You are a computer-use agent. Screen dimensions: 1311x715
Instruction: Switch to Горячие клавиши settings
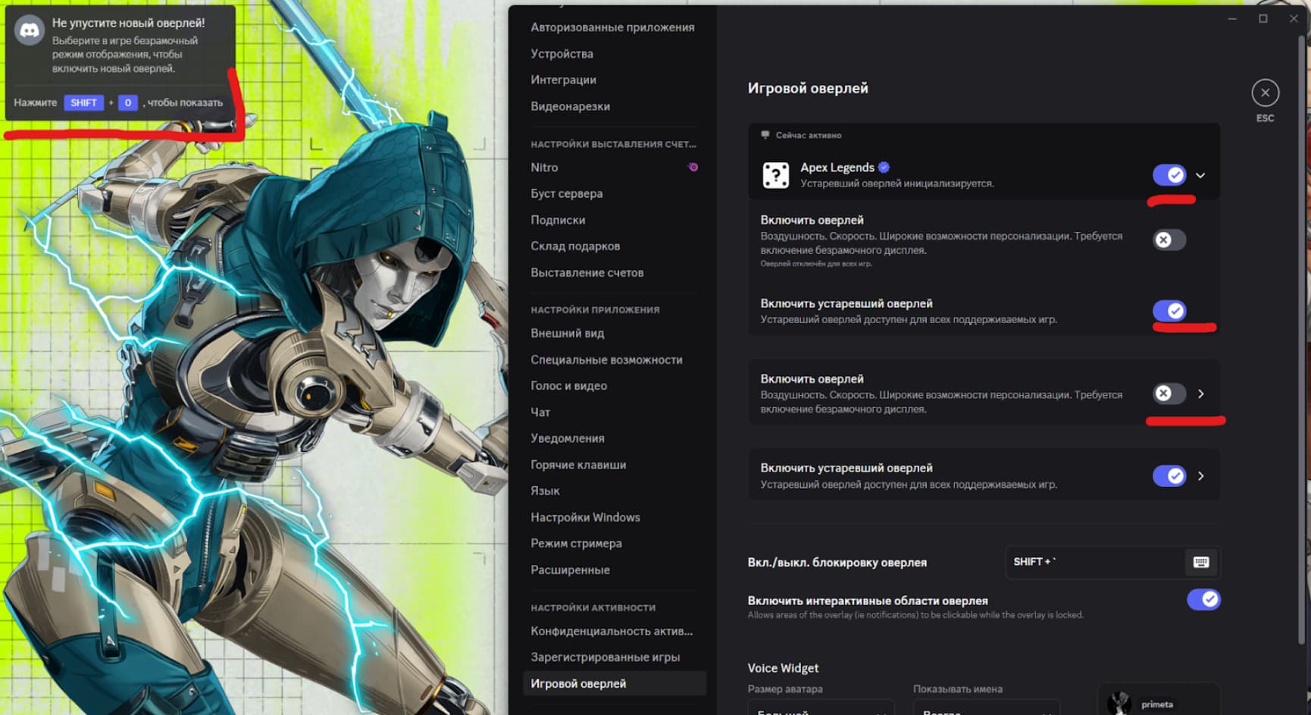click(x=578, y=464)
